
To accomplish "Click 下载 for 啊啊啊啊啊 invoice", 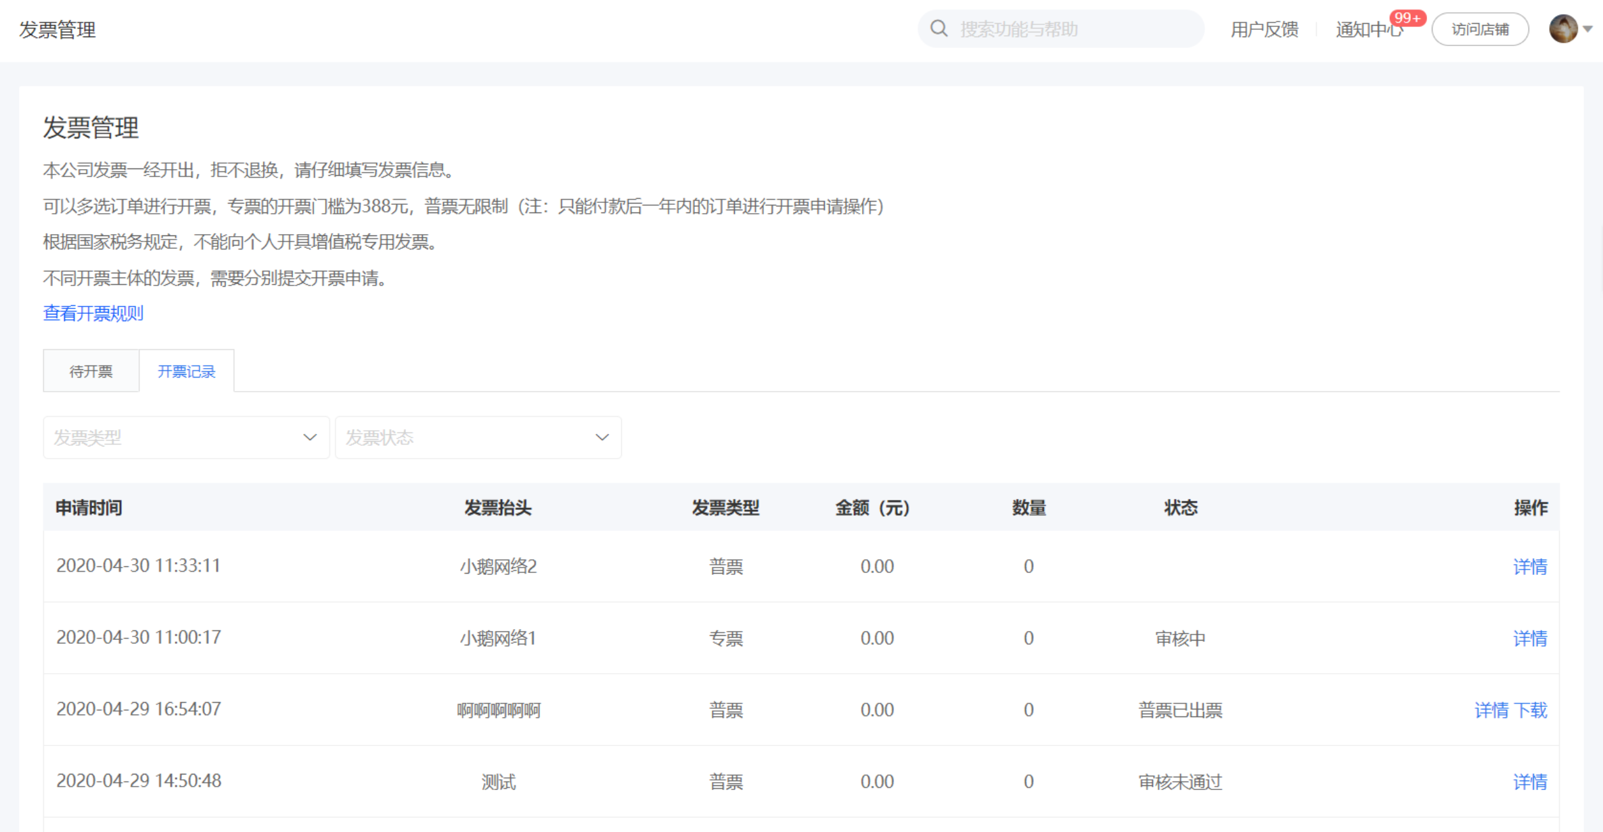I will pos(1531,710).
